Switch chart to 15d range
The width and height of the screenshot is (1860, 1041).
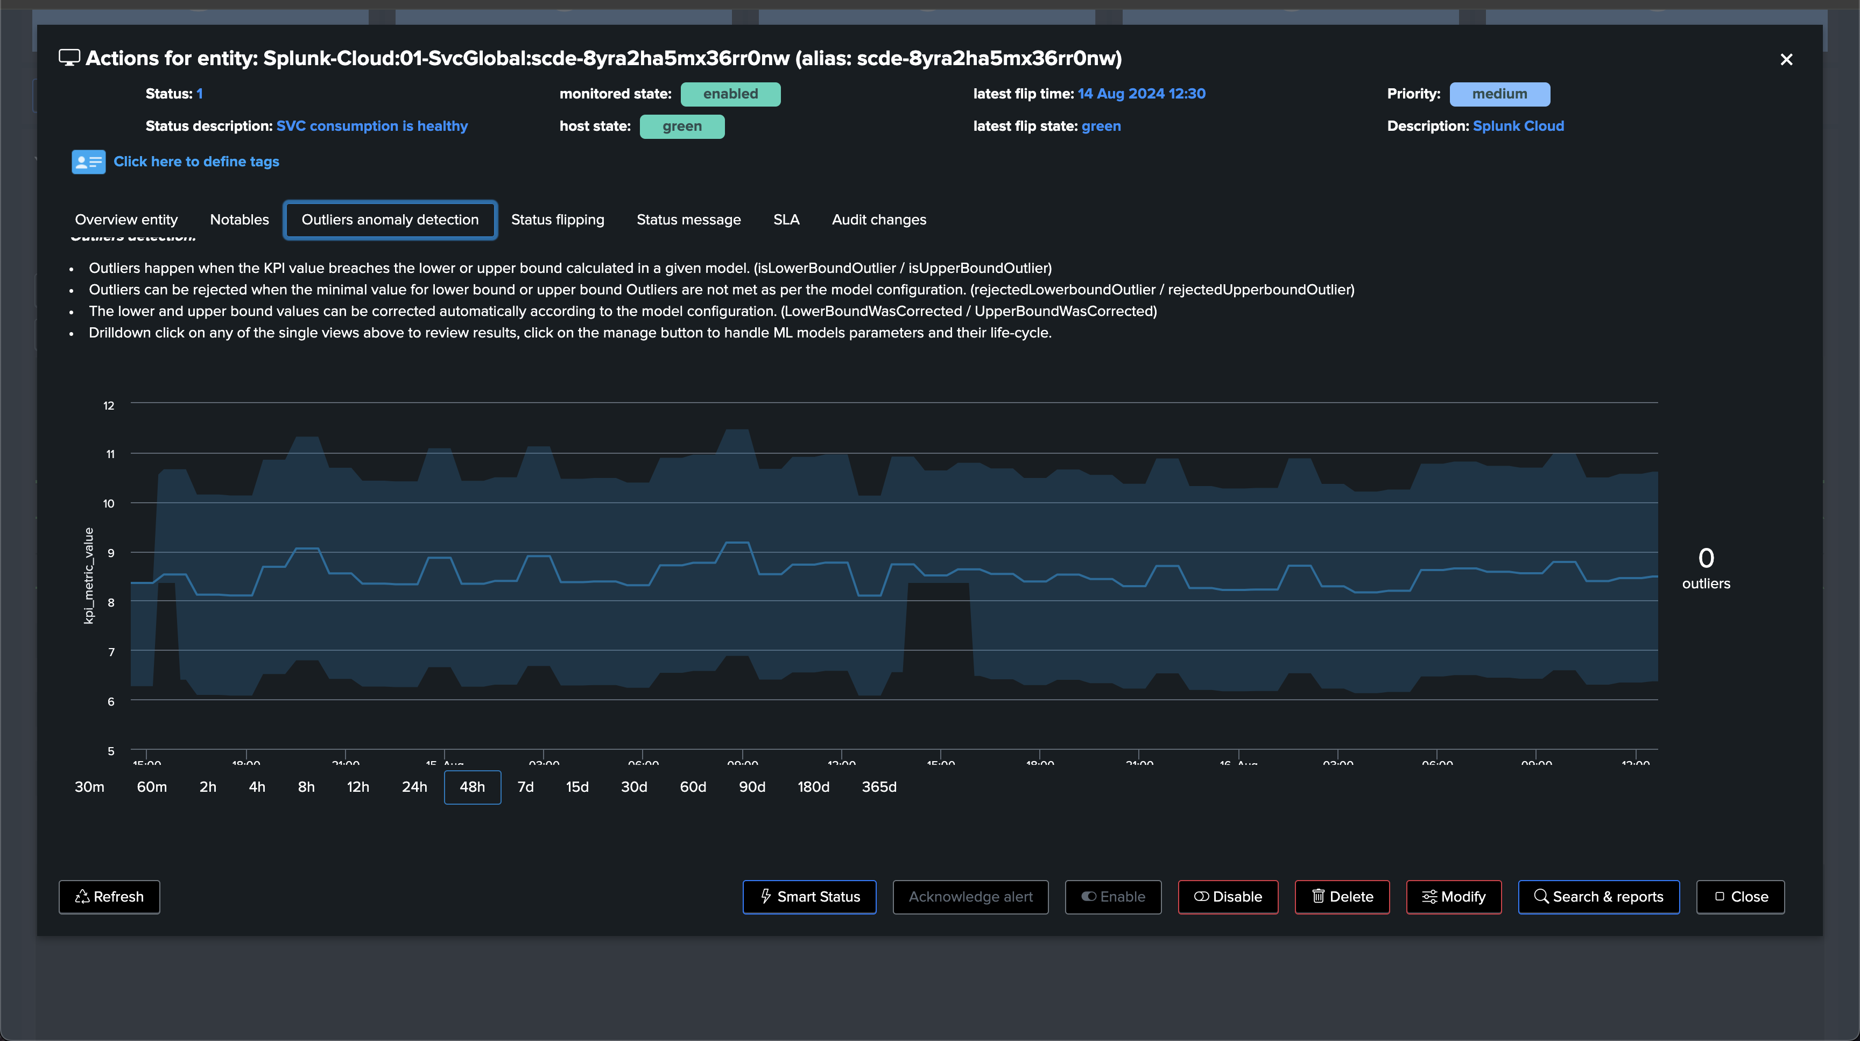tap(577, 787)
